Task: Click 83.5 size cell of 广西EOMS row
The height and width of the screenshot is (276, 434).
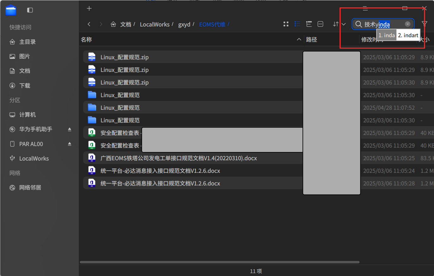Action: (x=427, y=158)
